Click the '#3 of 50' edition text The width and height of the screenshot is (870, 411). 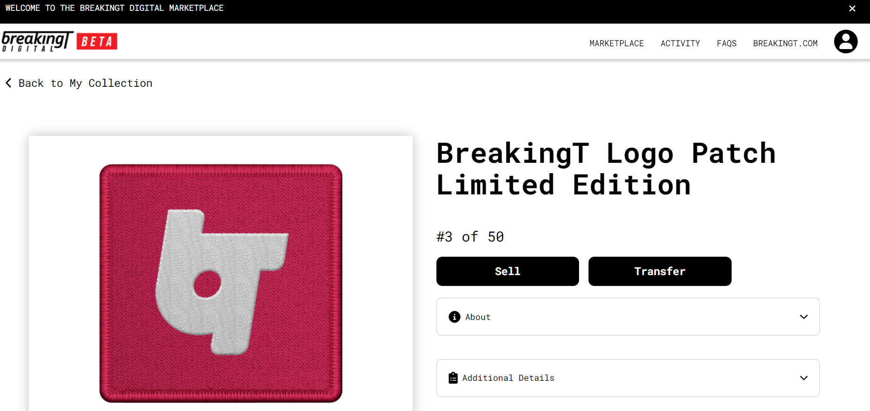click(x=470, y=237)
